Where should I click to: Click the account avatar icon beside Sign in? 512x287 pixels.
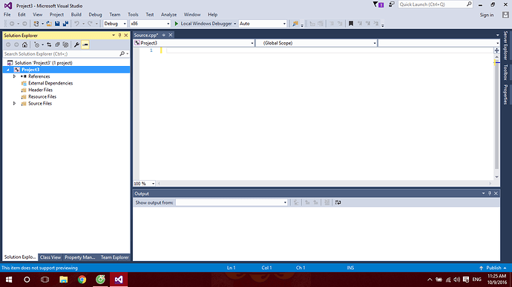(x=505, y=15)
